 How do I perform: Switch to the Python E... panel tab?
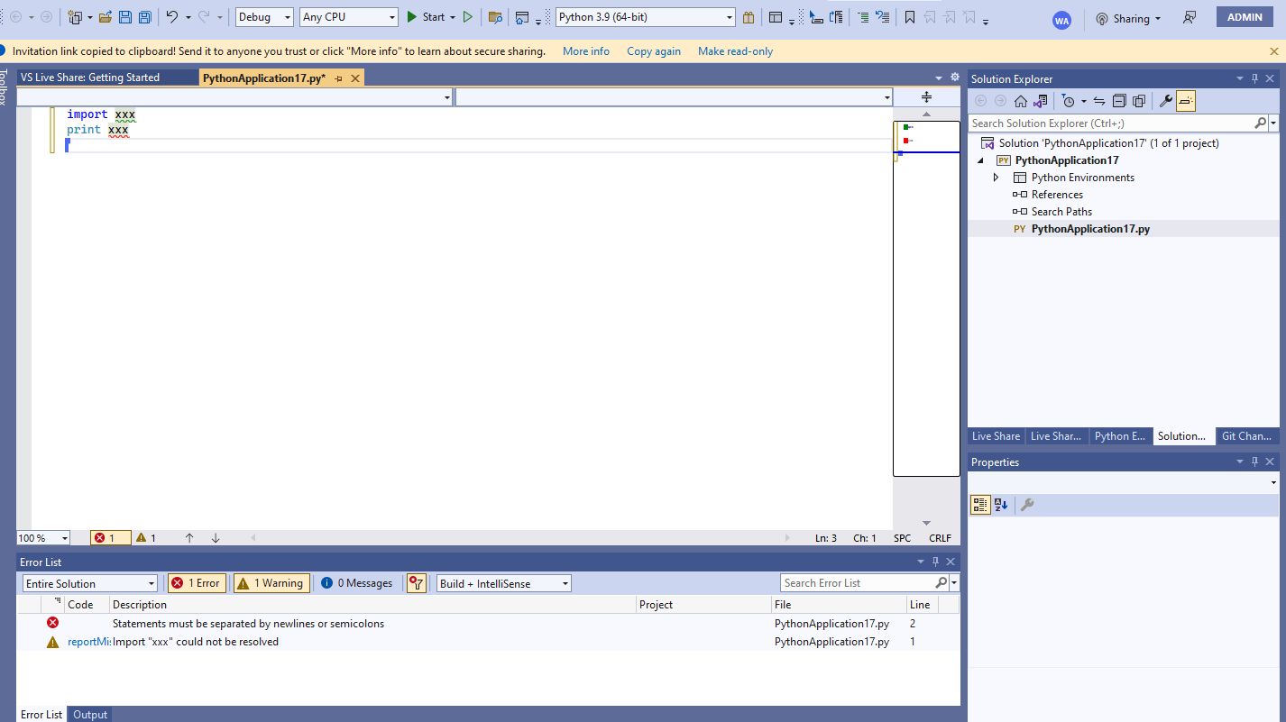point(1119,436)
